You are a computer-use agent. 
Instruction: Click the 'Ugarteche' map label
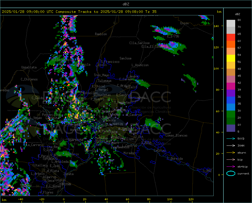pyautogui.click(x=76, y=140)
